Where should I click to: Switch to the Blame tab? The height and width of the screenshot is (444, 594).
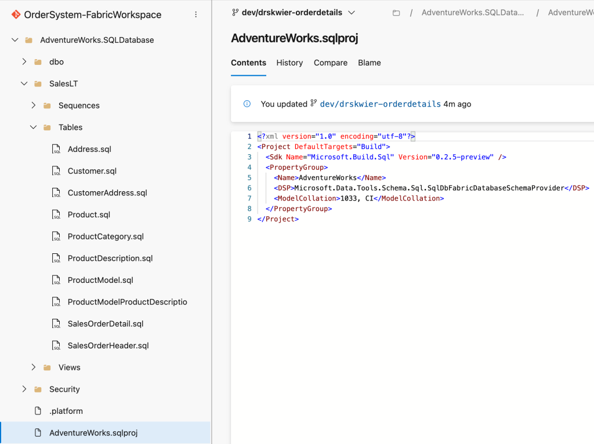(370, 63)
